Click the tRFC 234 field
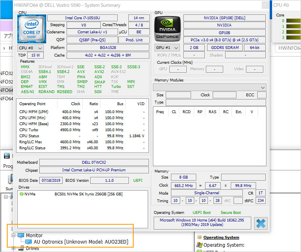The width and height of the screenshot is (301, 252). tap(260, 201)
